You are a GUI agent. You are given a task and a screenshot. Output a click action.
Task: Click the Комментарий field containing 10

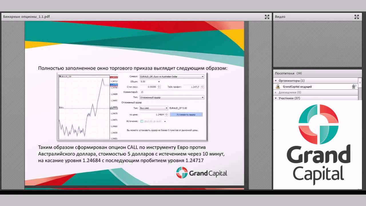[x=172, y=92]
